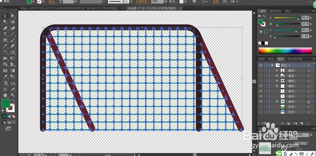The image size is (316, 156).
Task: Select the Shape Builder tool
Action: click(x=5, y=65)
